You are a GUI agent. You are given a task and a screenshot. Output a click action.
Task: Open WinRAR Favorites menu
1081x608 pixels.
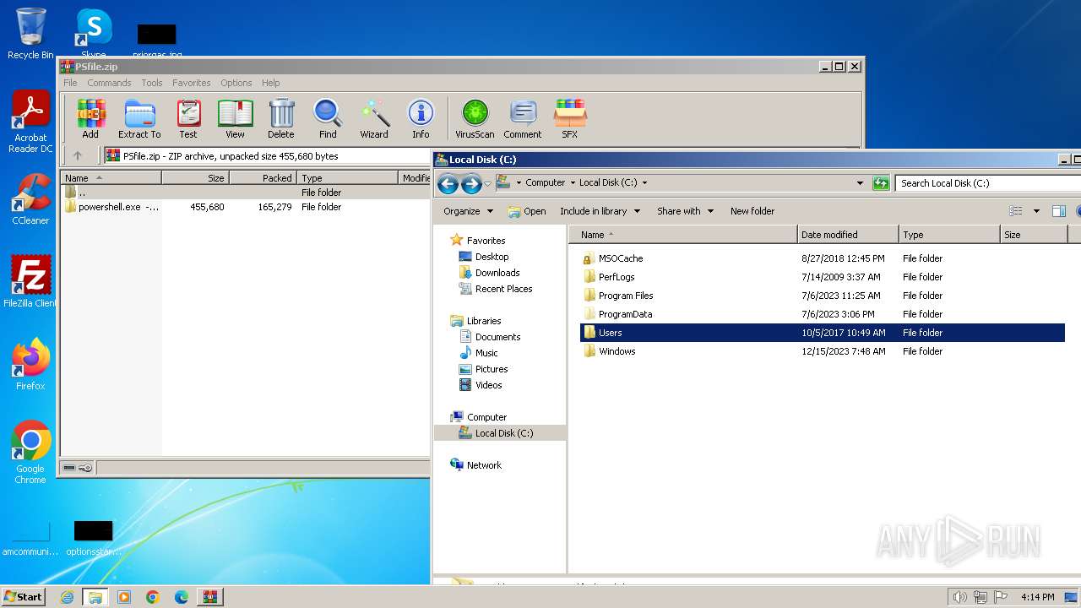tap(192, 83)
